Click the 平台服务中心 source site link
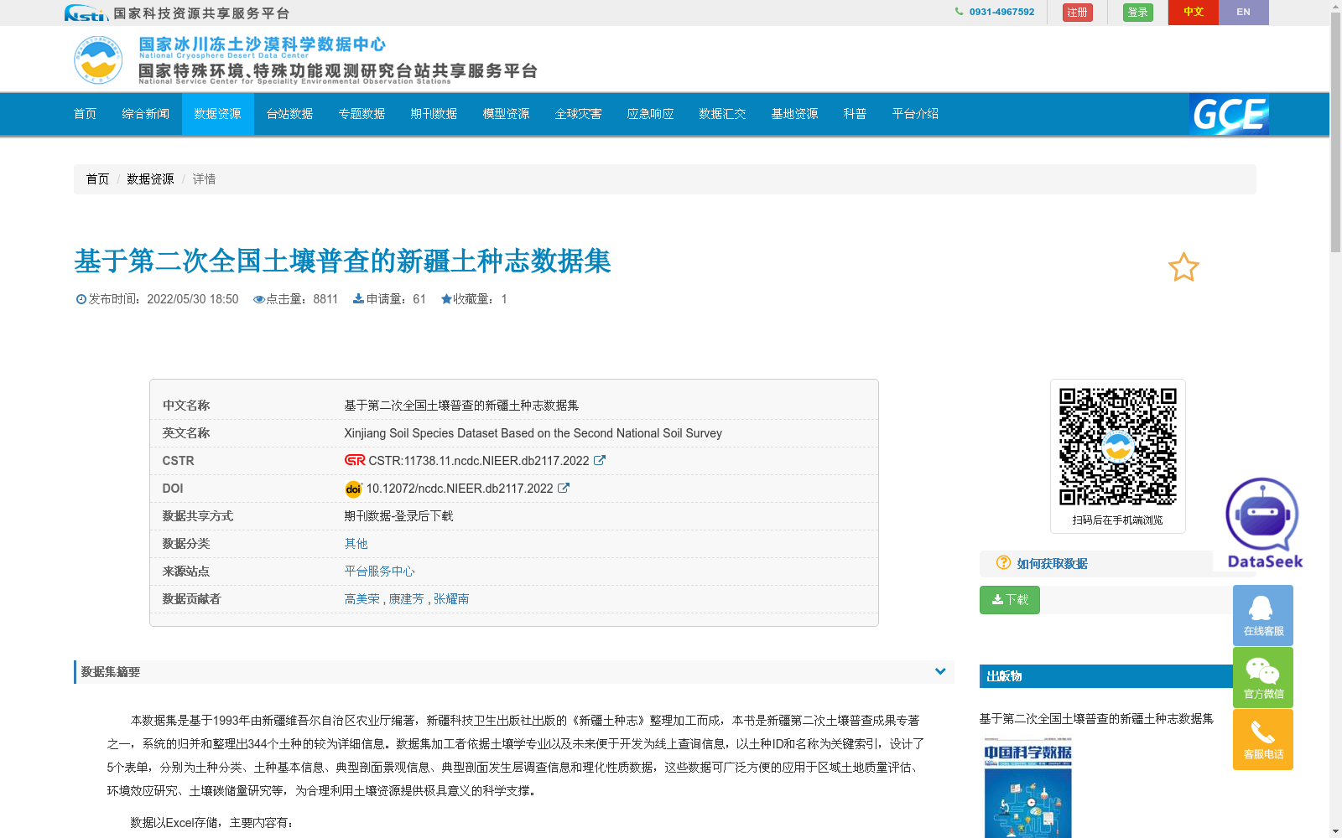This screenshot has width=1342, height=838. (379, 572)
